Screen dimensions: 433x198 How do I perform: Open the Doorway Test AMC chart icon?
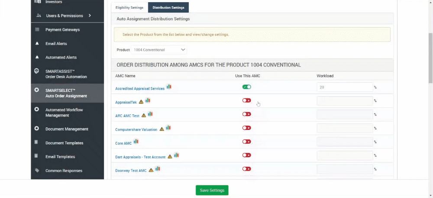pos(158,169)
